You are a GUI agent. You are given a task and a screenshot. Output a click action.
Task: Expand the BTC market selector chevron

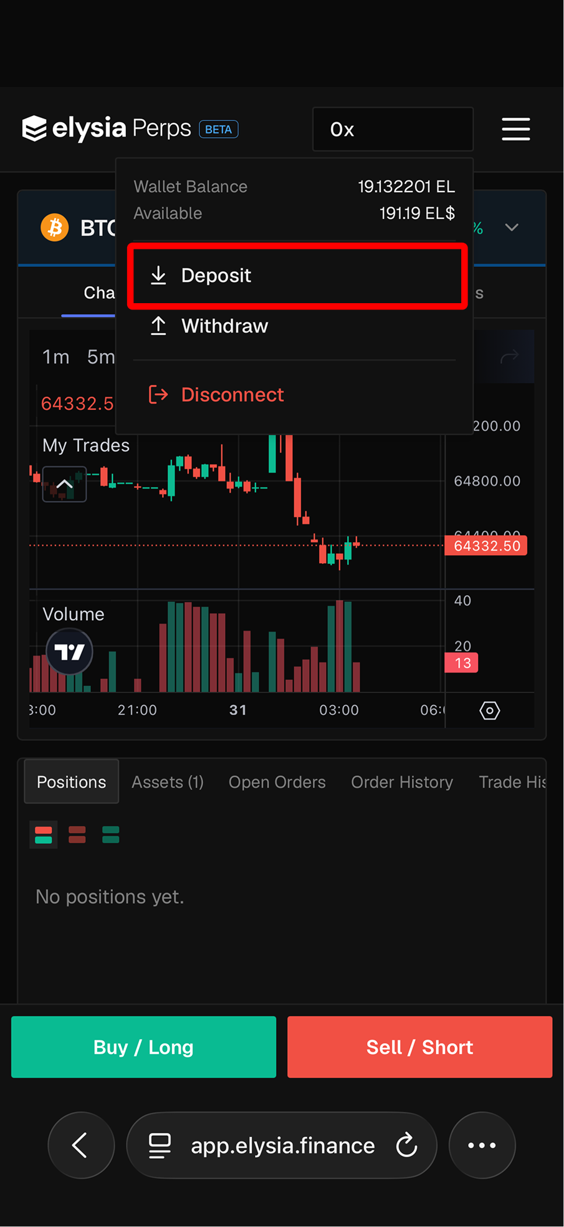click(512, 228)
